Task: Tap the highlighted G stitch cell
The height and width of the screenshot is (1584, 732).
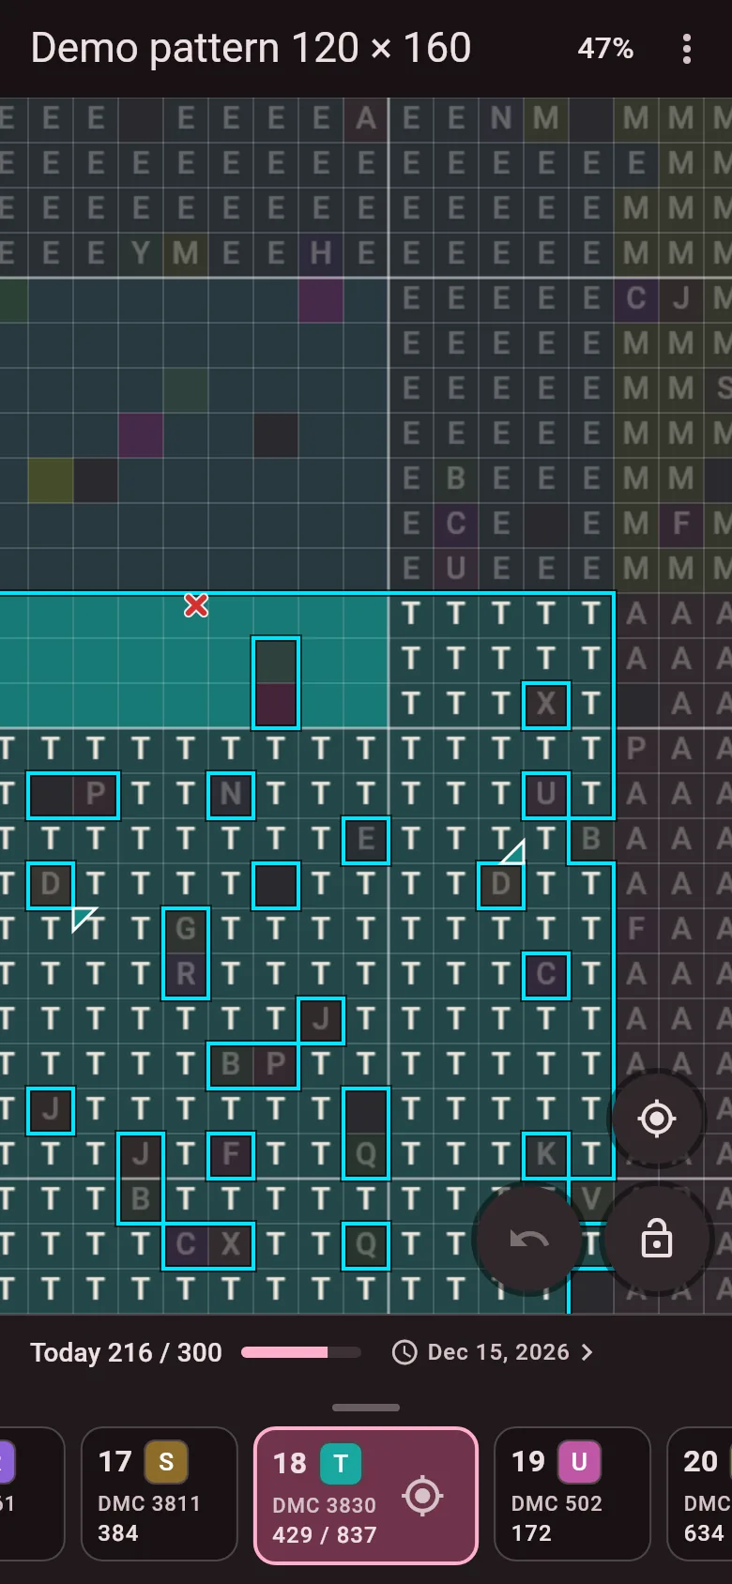Action: tap(186, 930)
